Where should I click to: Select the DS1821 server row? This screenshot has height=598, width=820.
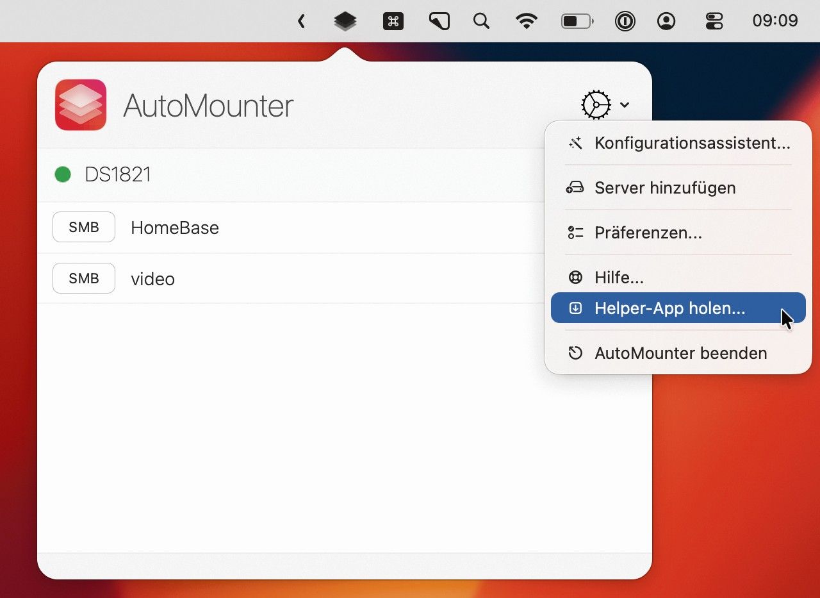291,175
